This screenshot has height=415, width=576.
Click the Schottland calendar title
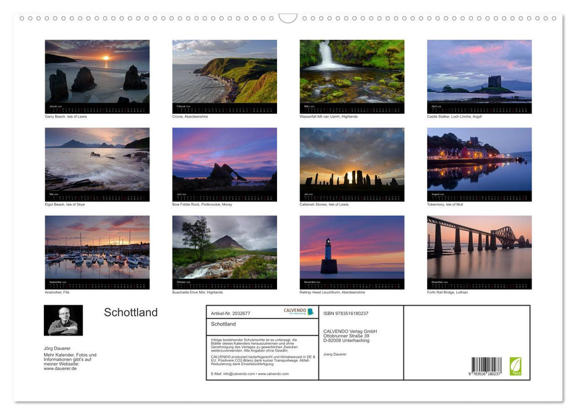tap(131, 312)
